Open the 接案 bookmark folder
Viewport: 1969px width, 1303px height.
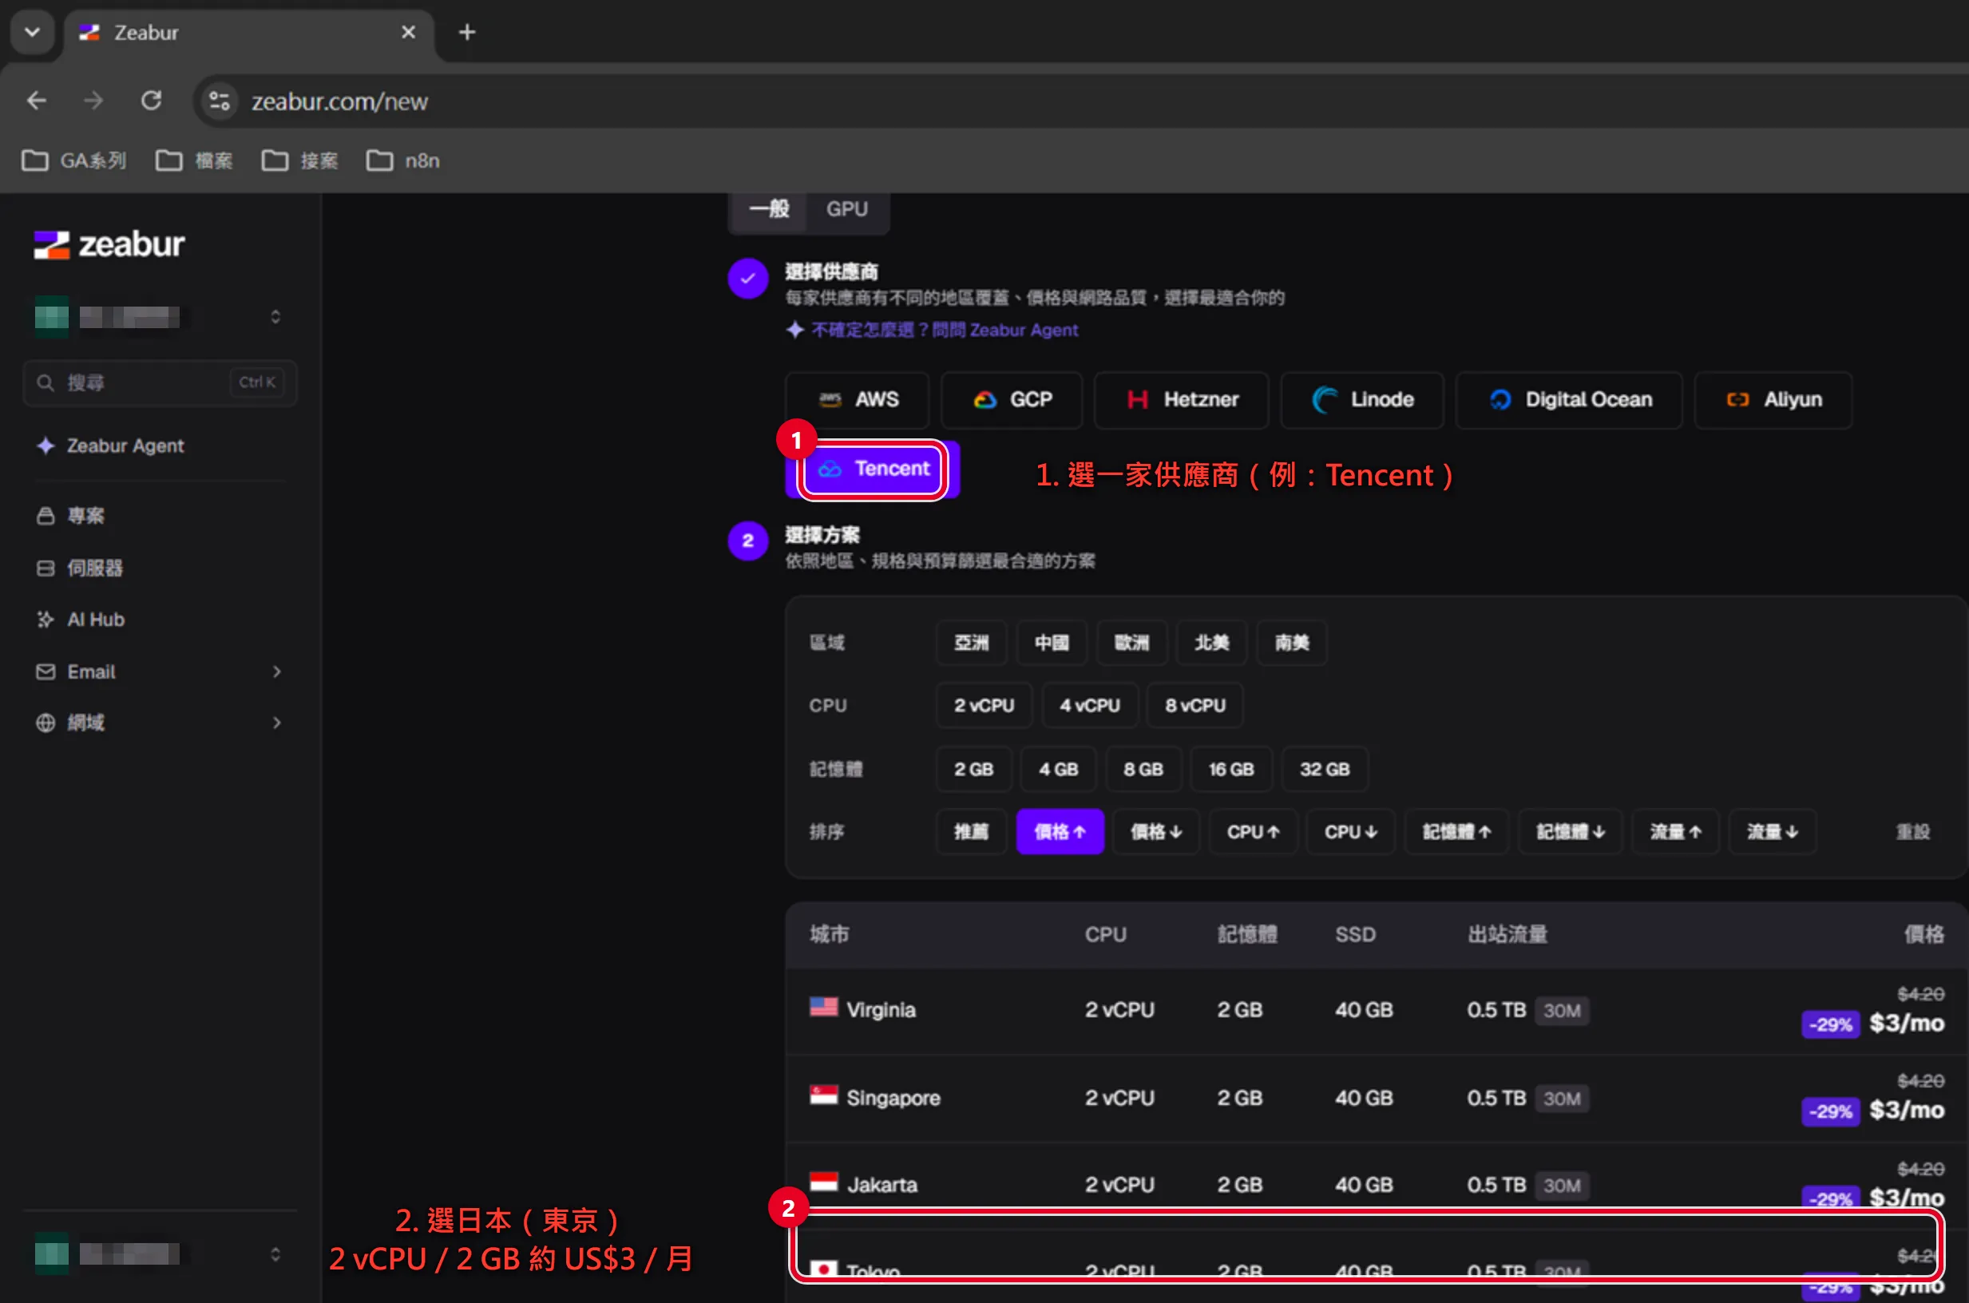tap(300, 160)
